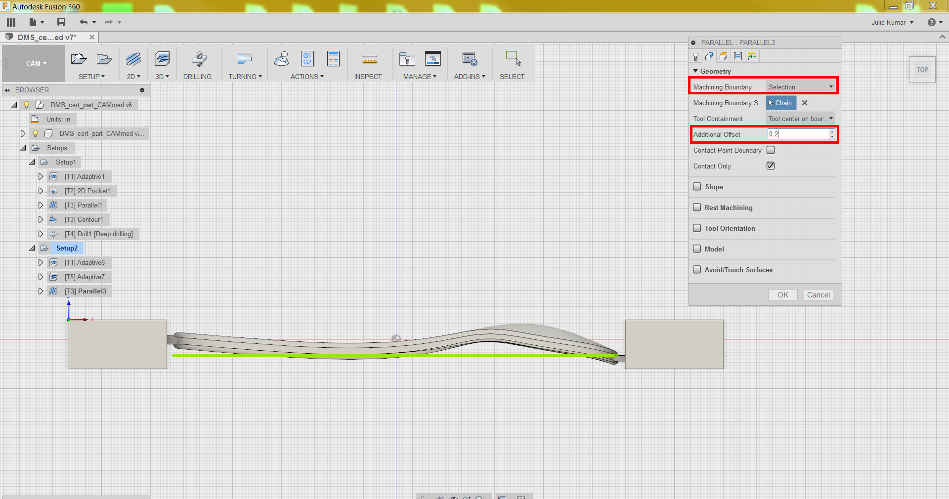949x499 pixels.
Task: Click the Chain selection button
Action: pos(781,103)
